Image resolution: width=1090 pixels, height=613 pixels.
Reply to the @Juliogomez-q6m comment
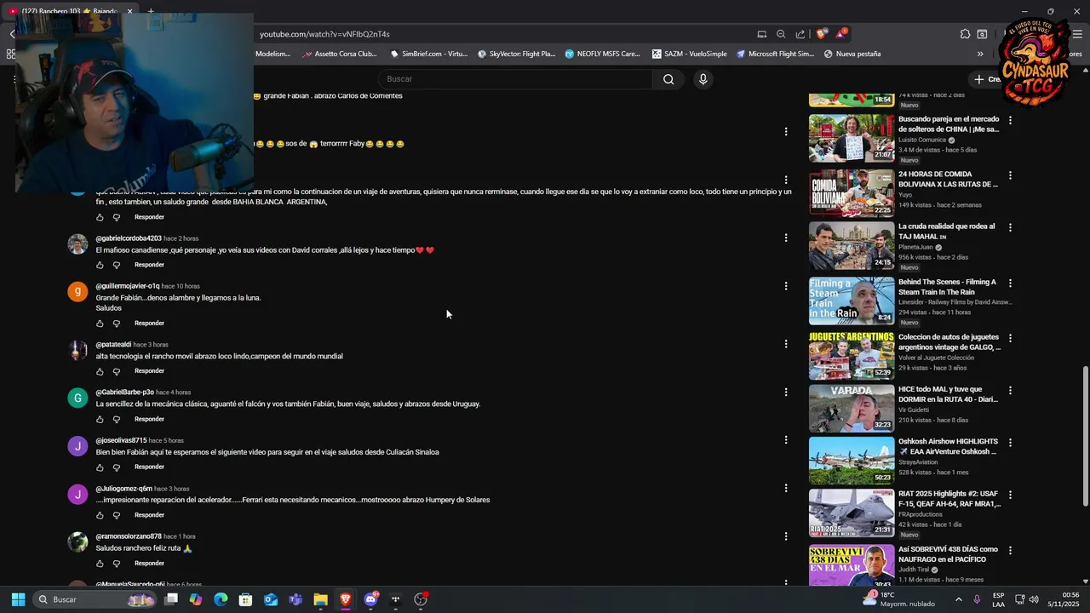pos(149,515)
